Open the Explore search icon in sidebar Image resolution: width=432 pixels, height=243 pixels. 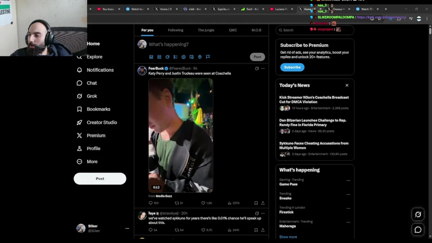[79, 57]
